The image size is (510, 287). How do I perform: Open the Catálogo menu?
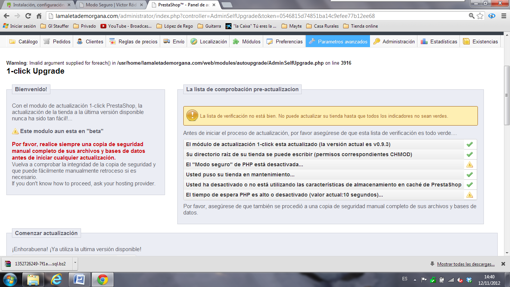(24, 41)
